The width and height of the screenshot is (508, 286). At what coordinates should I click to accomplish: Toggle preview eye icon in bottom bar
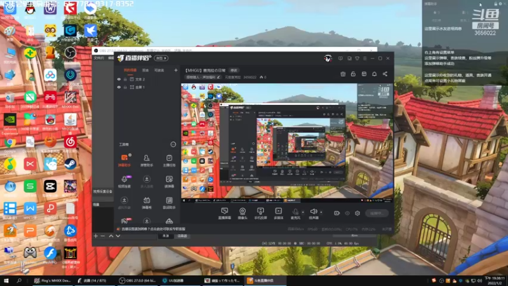[x=347, y=213]
